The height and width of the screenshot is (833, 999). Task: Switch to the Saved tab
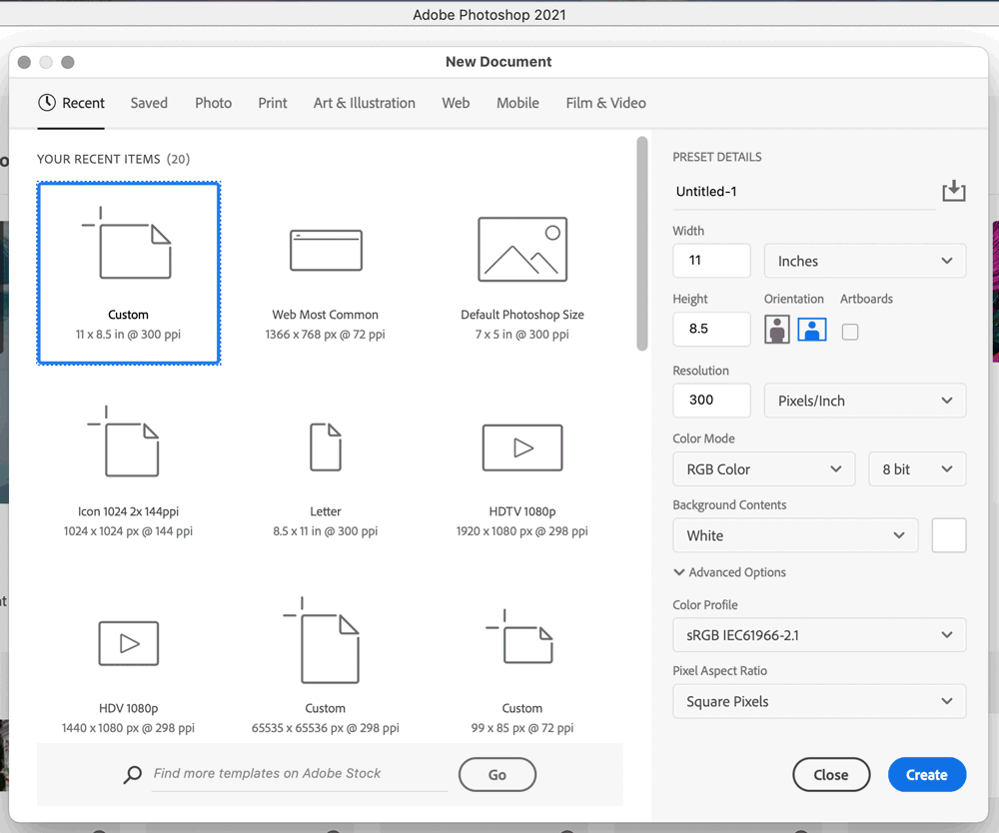click(x=149, y=103)
